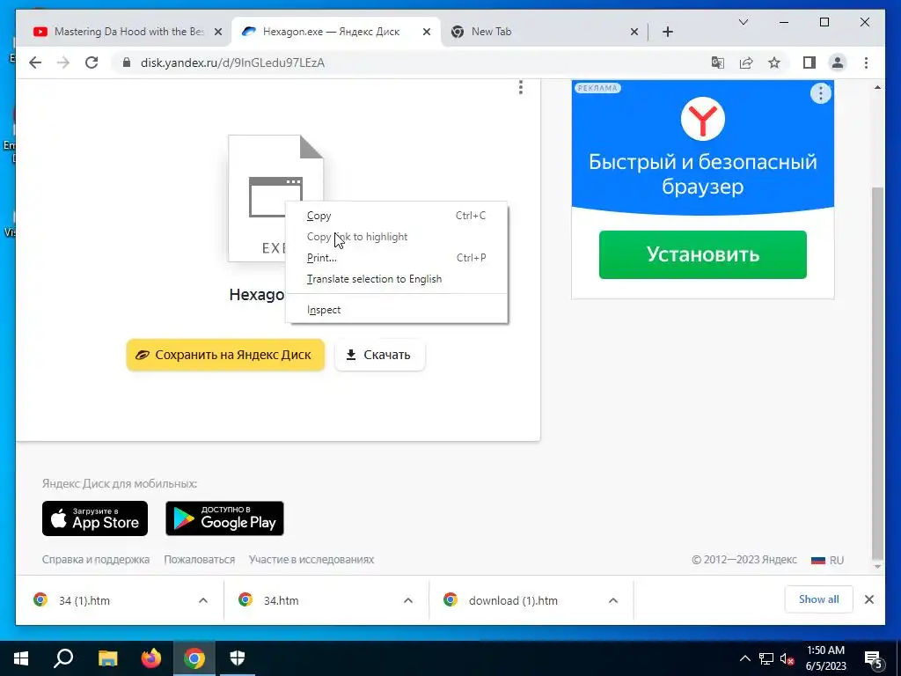Screen dimensions: 901x676
Task: Choose Inspect from the context menu
Action: (396, 310)
